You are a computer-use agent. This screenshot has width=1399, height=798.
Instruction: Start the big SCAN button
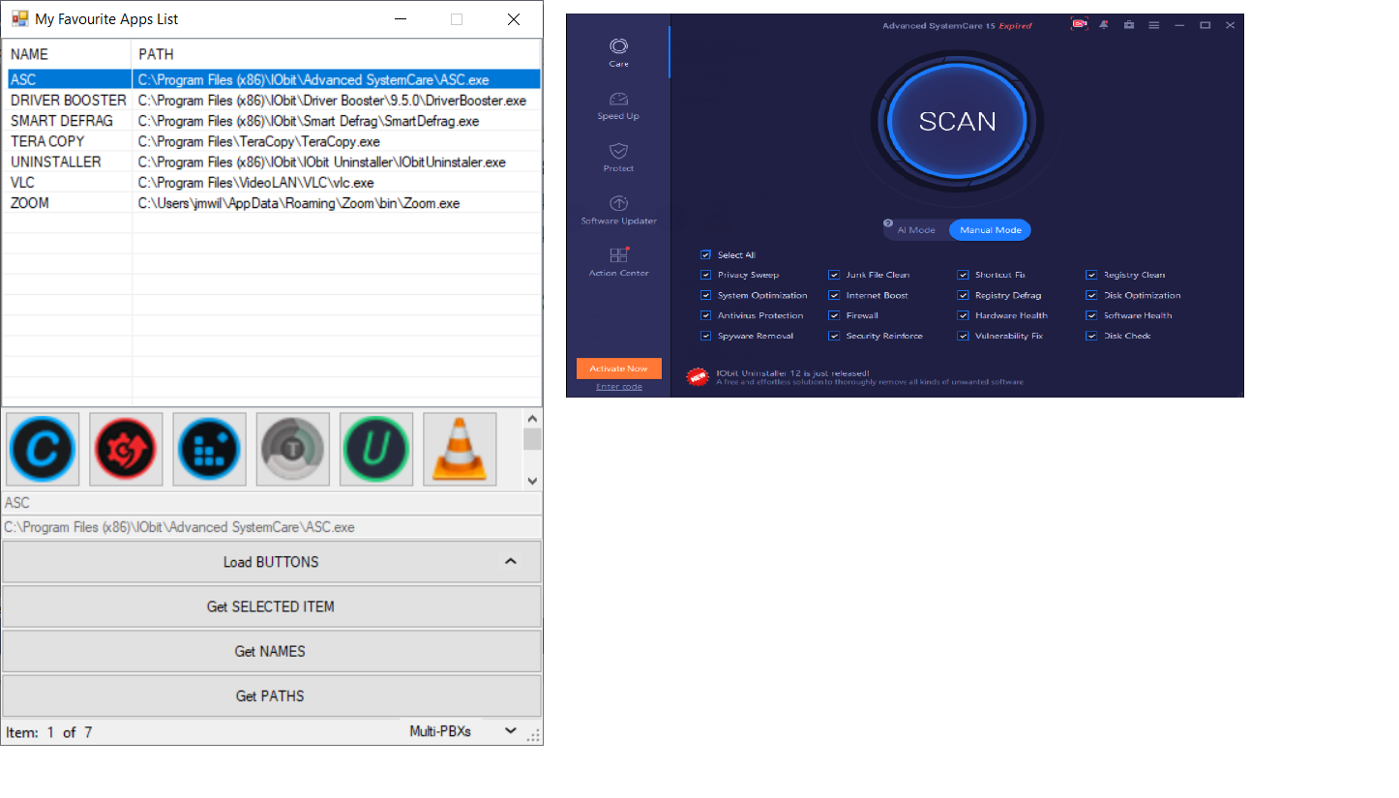(957, 121)
